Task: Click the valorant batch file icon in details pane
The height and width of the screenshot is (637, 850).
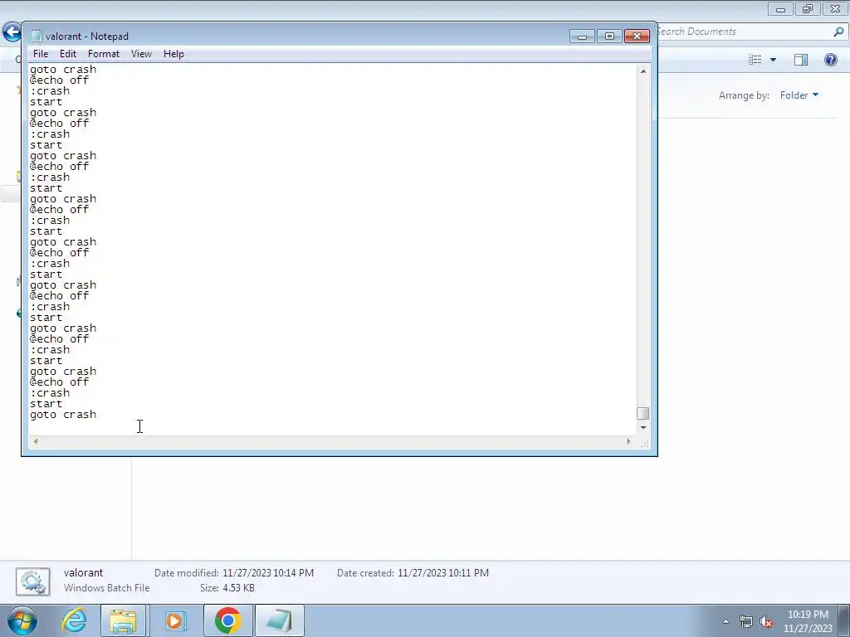Action: click(x=32, y=581)
